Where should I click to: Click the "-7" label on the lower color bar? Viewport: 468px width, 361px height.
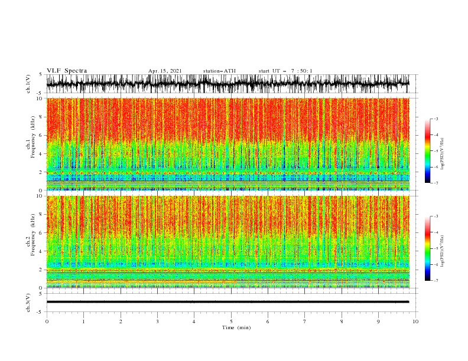(x=435, y=280)
